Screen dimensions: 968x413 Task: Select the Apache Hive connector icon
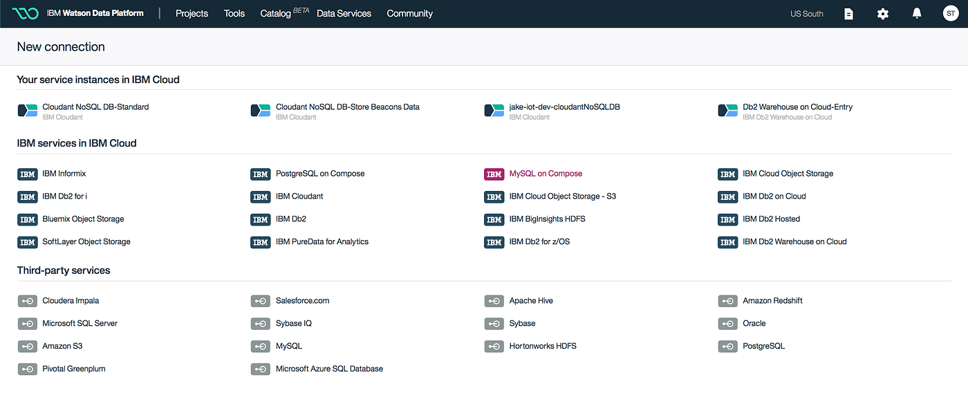(494, 300)
